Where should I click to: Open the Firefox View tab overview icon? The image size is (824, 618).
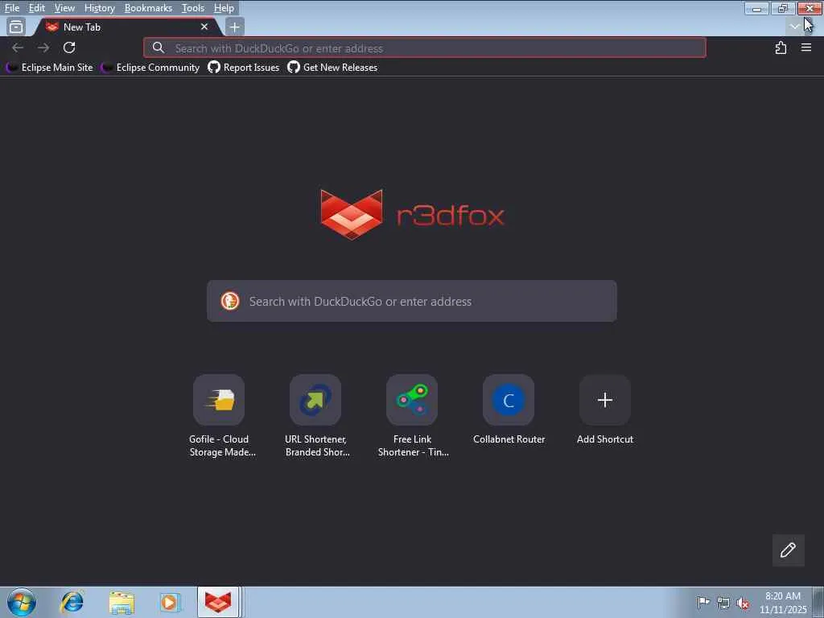pyautogui.click(x=16, y=27)
